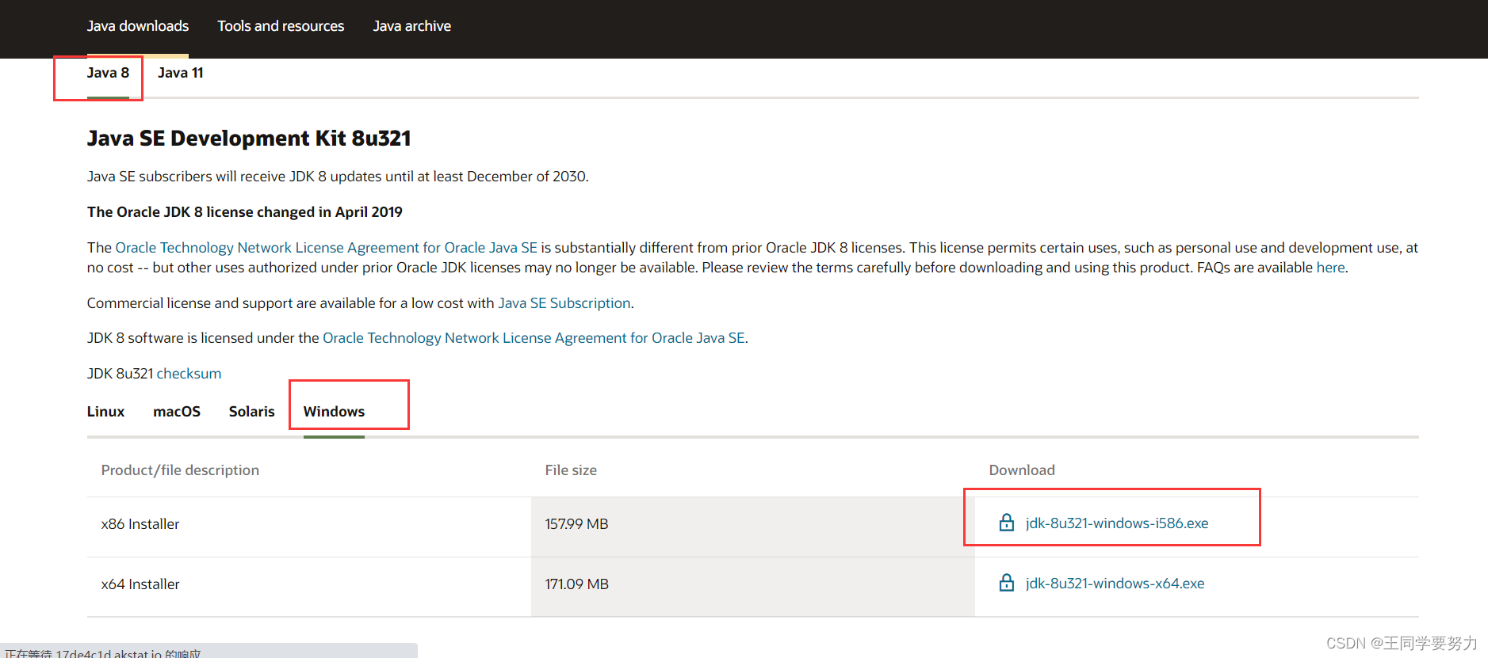Select the Windows platform tab
This screenshot has height=658, width=1488.
334,412
